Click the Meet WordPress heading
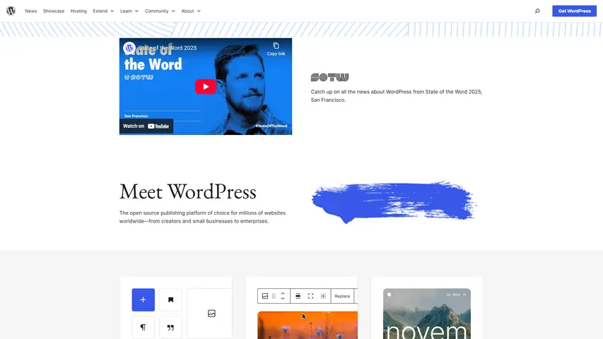Viewport: 603px width, 339px height. coord(187,192)
